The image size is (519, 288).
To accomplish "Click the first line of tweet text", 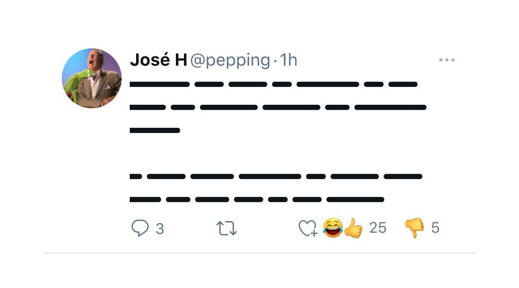I will coord(274,85).
